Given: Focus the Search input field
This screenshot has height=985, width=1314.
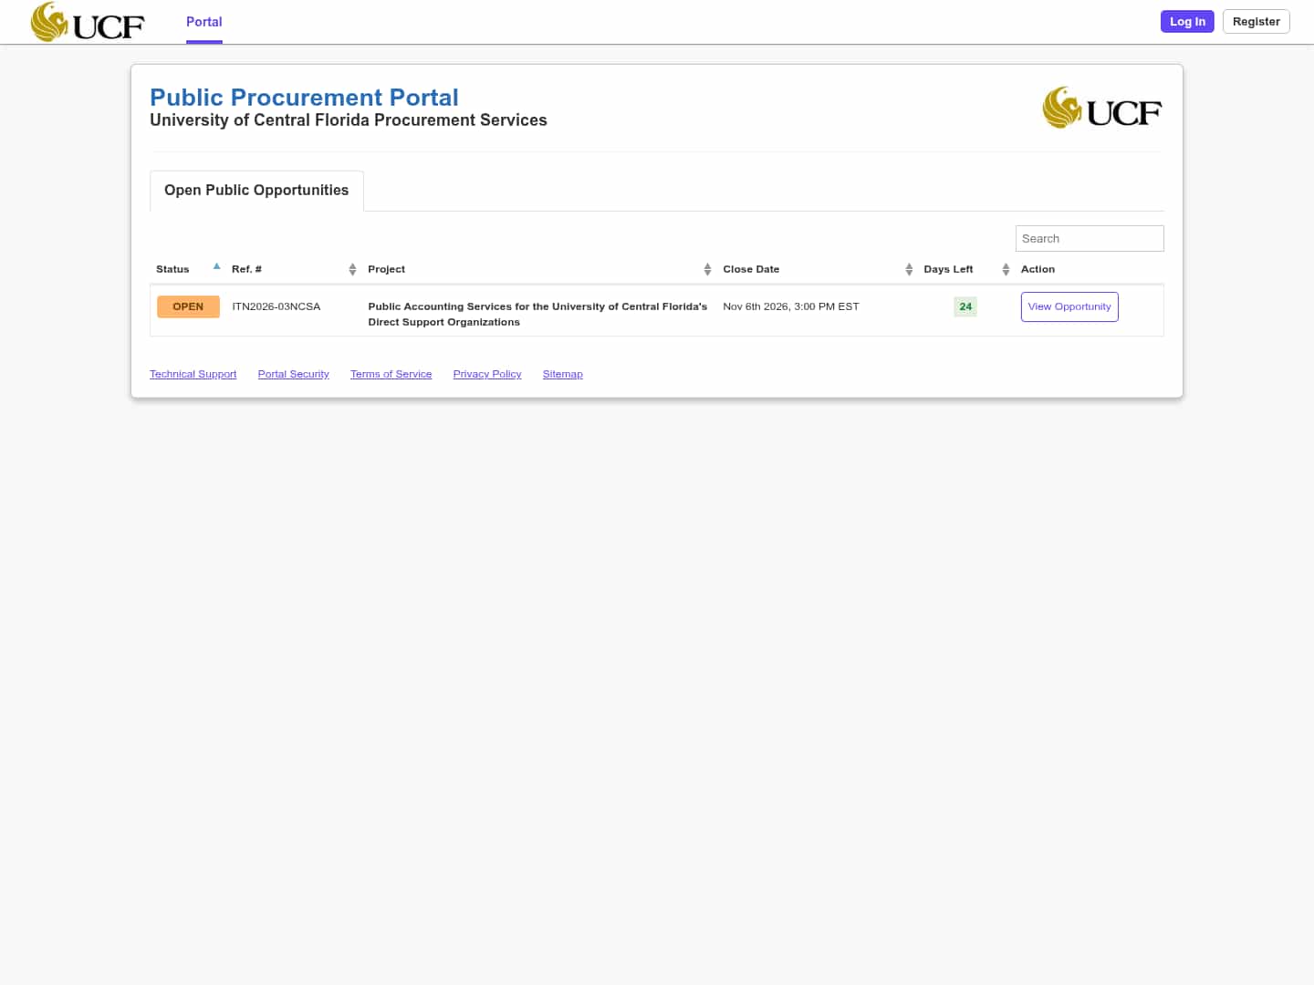Looking at the screenshot, I should click(1090, 238).
